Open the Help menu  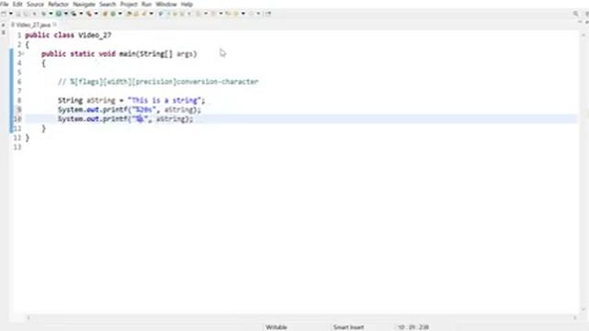[x=187, y=4]
